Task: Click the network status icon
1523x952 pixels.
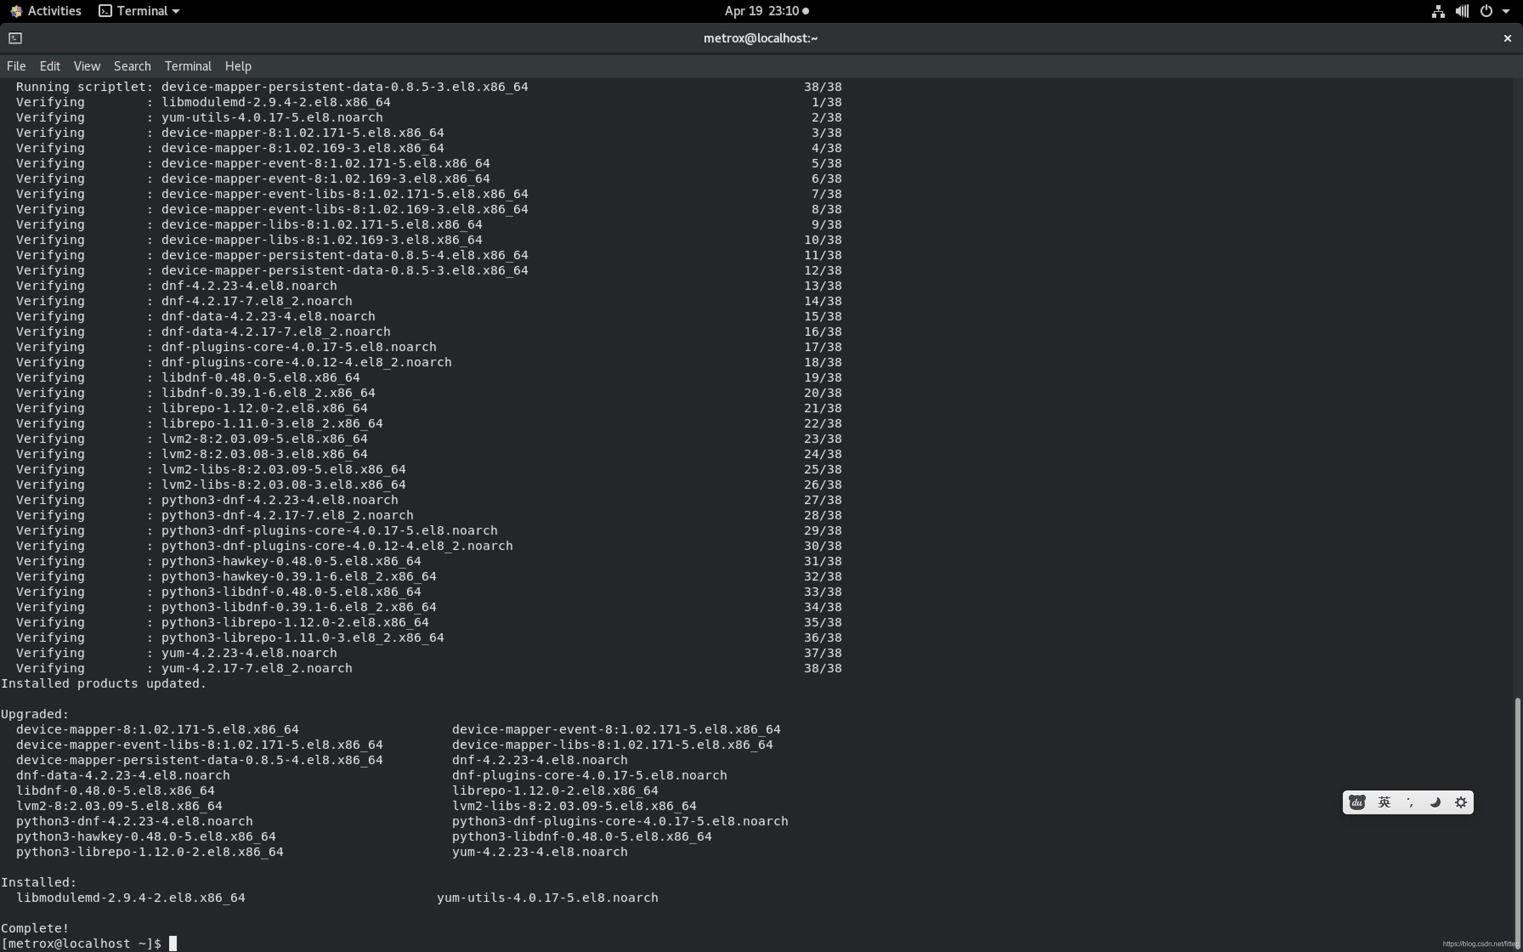Action: 1438,11
